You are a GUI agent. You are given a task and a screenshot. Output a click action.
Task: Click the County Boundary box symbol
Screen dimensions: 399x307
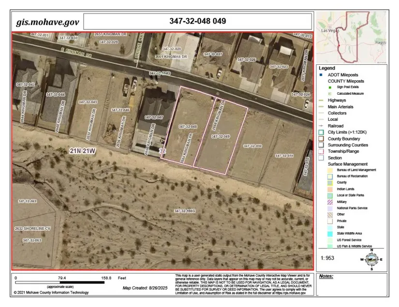pos(321,138)
